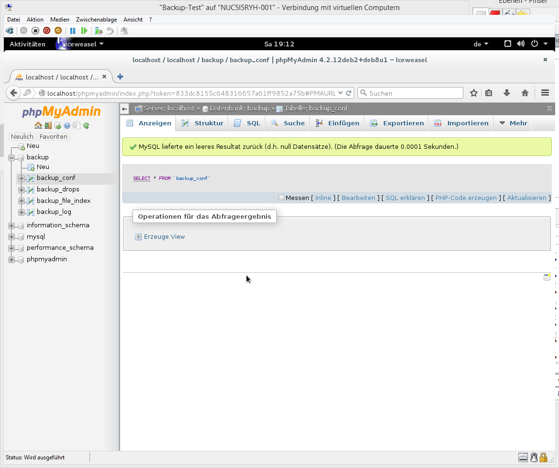Click Aktivitäten in the GNOME top bar
The height and width of the screenshot is (468, 559).
(27, 44)
